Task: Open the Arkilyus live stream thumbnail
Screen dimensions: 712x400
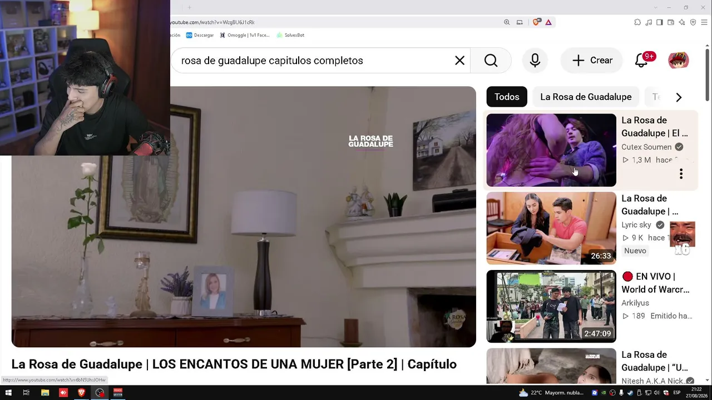Action: (x=551, y=306)
